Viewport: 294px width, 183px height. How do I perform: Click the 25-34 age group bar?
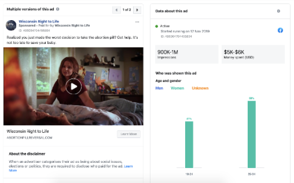coord(252,134)
